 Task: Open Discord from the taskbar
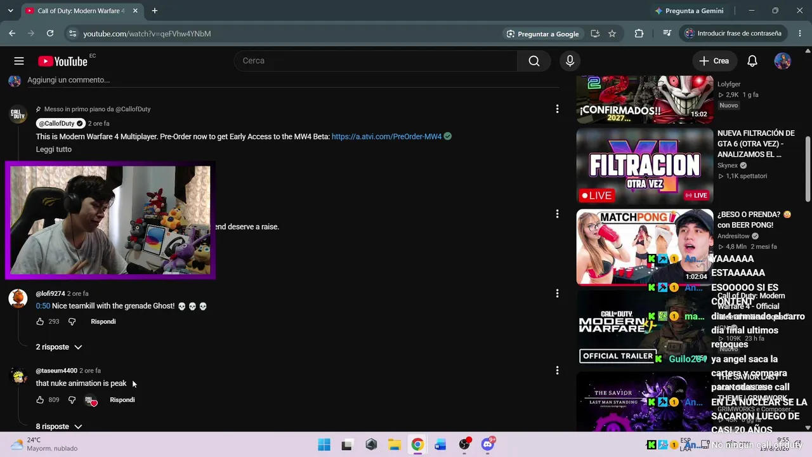point(487,444)
